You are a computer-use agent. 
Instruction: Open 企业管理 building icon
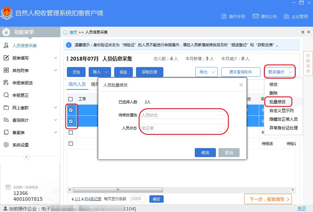pos(287,16)
